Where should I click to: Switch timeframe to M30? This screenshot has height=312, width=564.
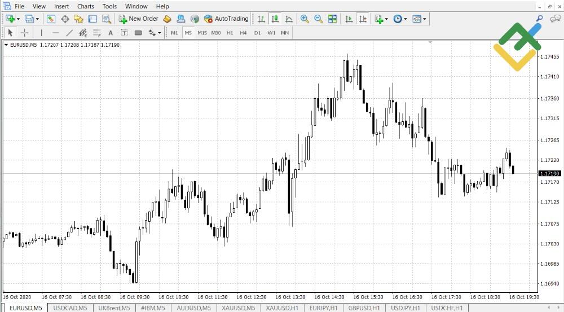pos(216,33)
